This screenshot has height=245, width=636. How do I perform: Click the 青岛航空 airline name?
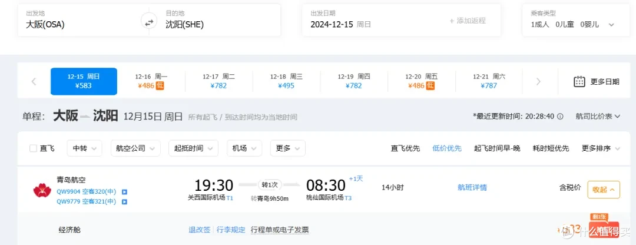pos(71,180)
